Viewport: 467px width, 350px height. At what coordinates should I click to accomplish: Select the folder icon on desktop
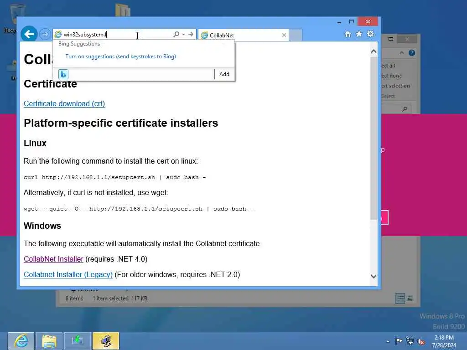click(123, 10)
